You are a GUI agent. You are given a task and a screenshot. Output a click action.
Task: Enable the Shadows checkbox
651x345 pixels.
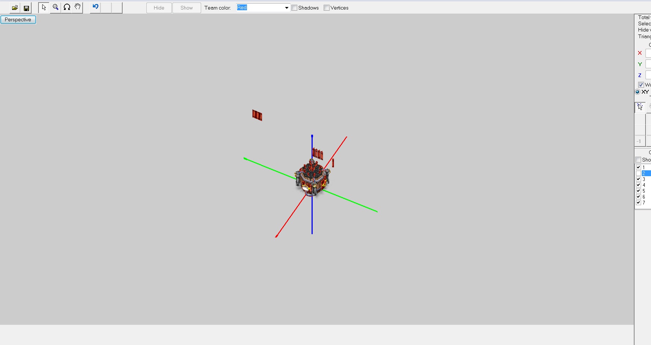pyautogui.click(x=294, y=8)
